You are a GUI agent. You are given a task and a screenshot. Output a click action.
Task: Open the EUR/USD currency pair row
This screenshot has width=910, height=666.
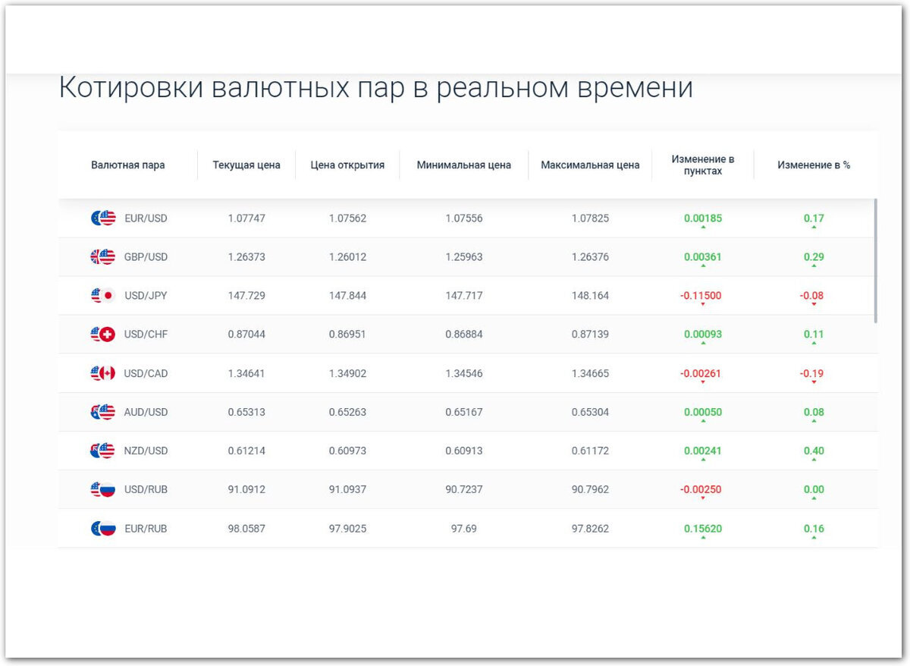coord(147,218)
